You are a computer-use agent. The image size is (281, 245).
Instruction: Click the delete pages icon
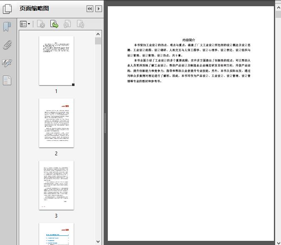click(41, 24)
